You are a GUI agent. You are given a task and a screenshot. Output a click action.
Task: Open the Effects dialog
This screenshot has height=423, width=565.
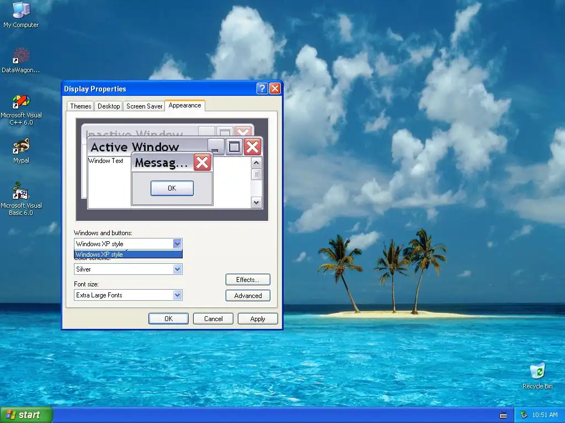pyautogui.click(x=248, y=279)
